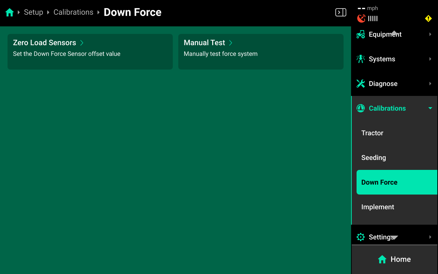The width and height of the screenshot is (438, 274).
Task: Expand the Equipment menu arrow
Action: 430,34
